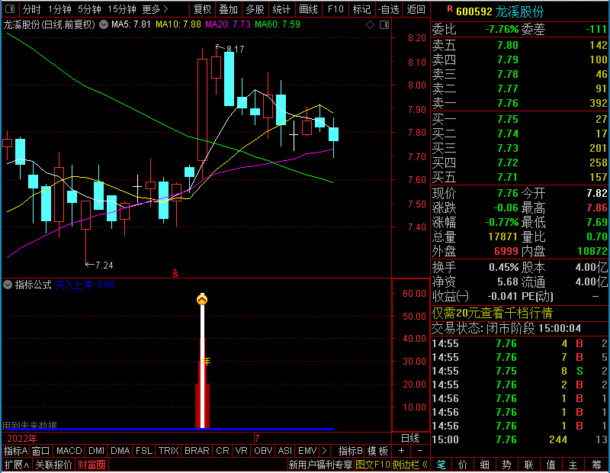Switch to the 分时 intraday view

pyautogui.click(x=31, y=9)
